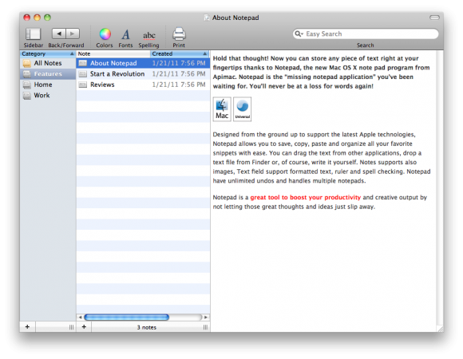This screenshot has height=359, width=463.
Task: Select the Work category
Action: click(48, 95)
